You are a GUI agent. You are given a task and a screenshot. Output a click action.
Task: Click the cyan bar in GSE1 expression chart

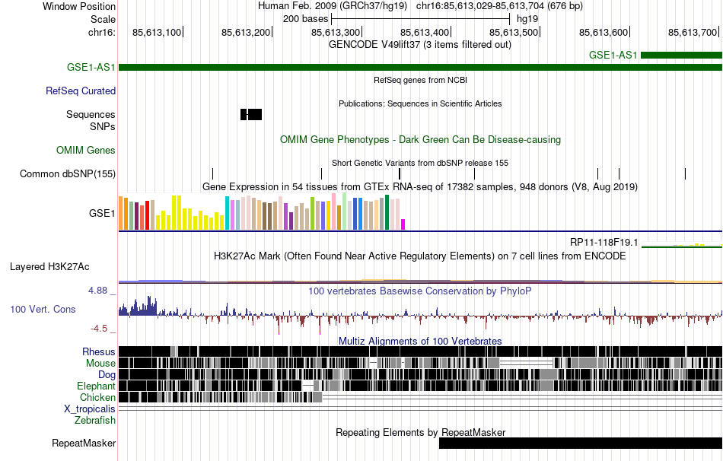(227, 213)
